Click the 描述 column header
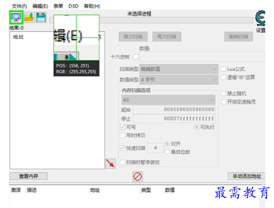274x208 pixels. (32, 190)
